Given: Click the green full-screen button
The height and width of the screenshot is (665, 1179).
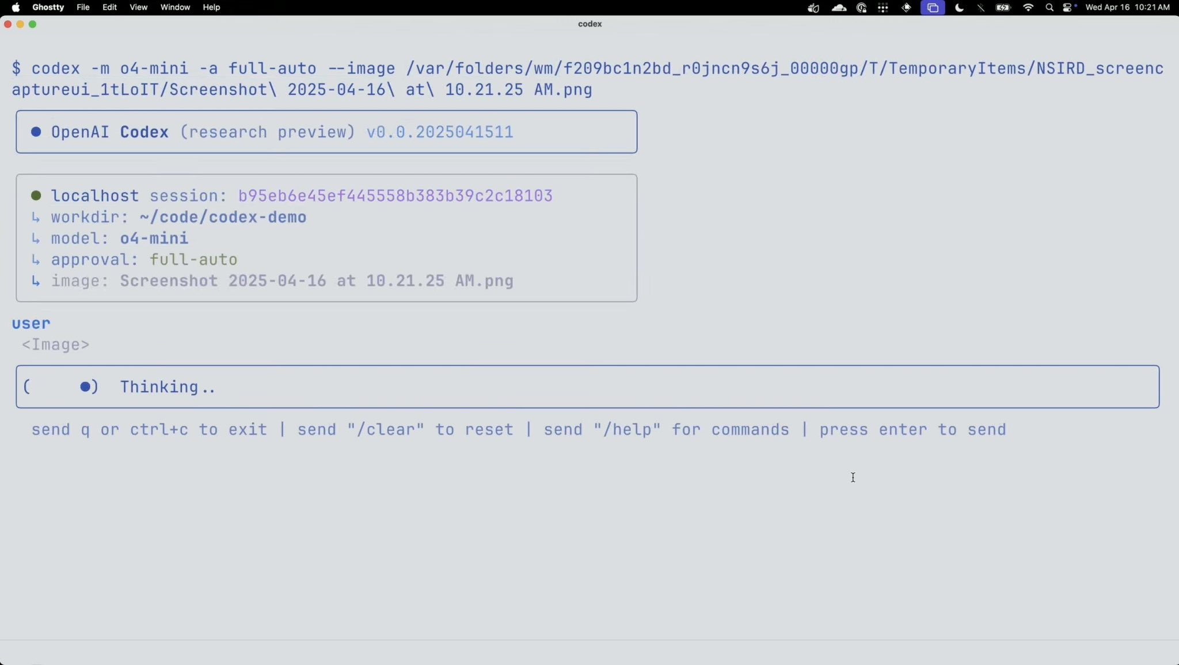Looking at the screenshot, I should (33, 24).
